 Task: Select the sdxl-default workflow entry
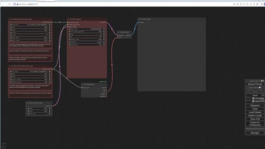[258, 99]
